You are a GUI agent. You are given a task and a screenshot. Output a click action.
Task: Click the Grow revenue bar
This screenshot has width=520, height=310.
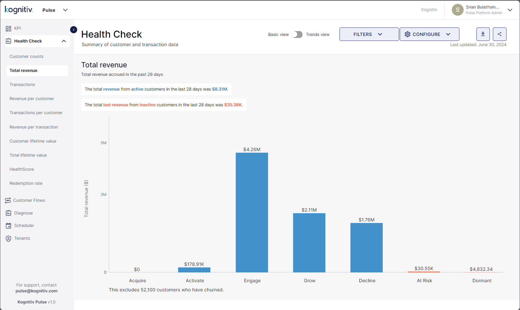[x=309, y=243]
